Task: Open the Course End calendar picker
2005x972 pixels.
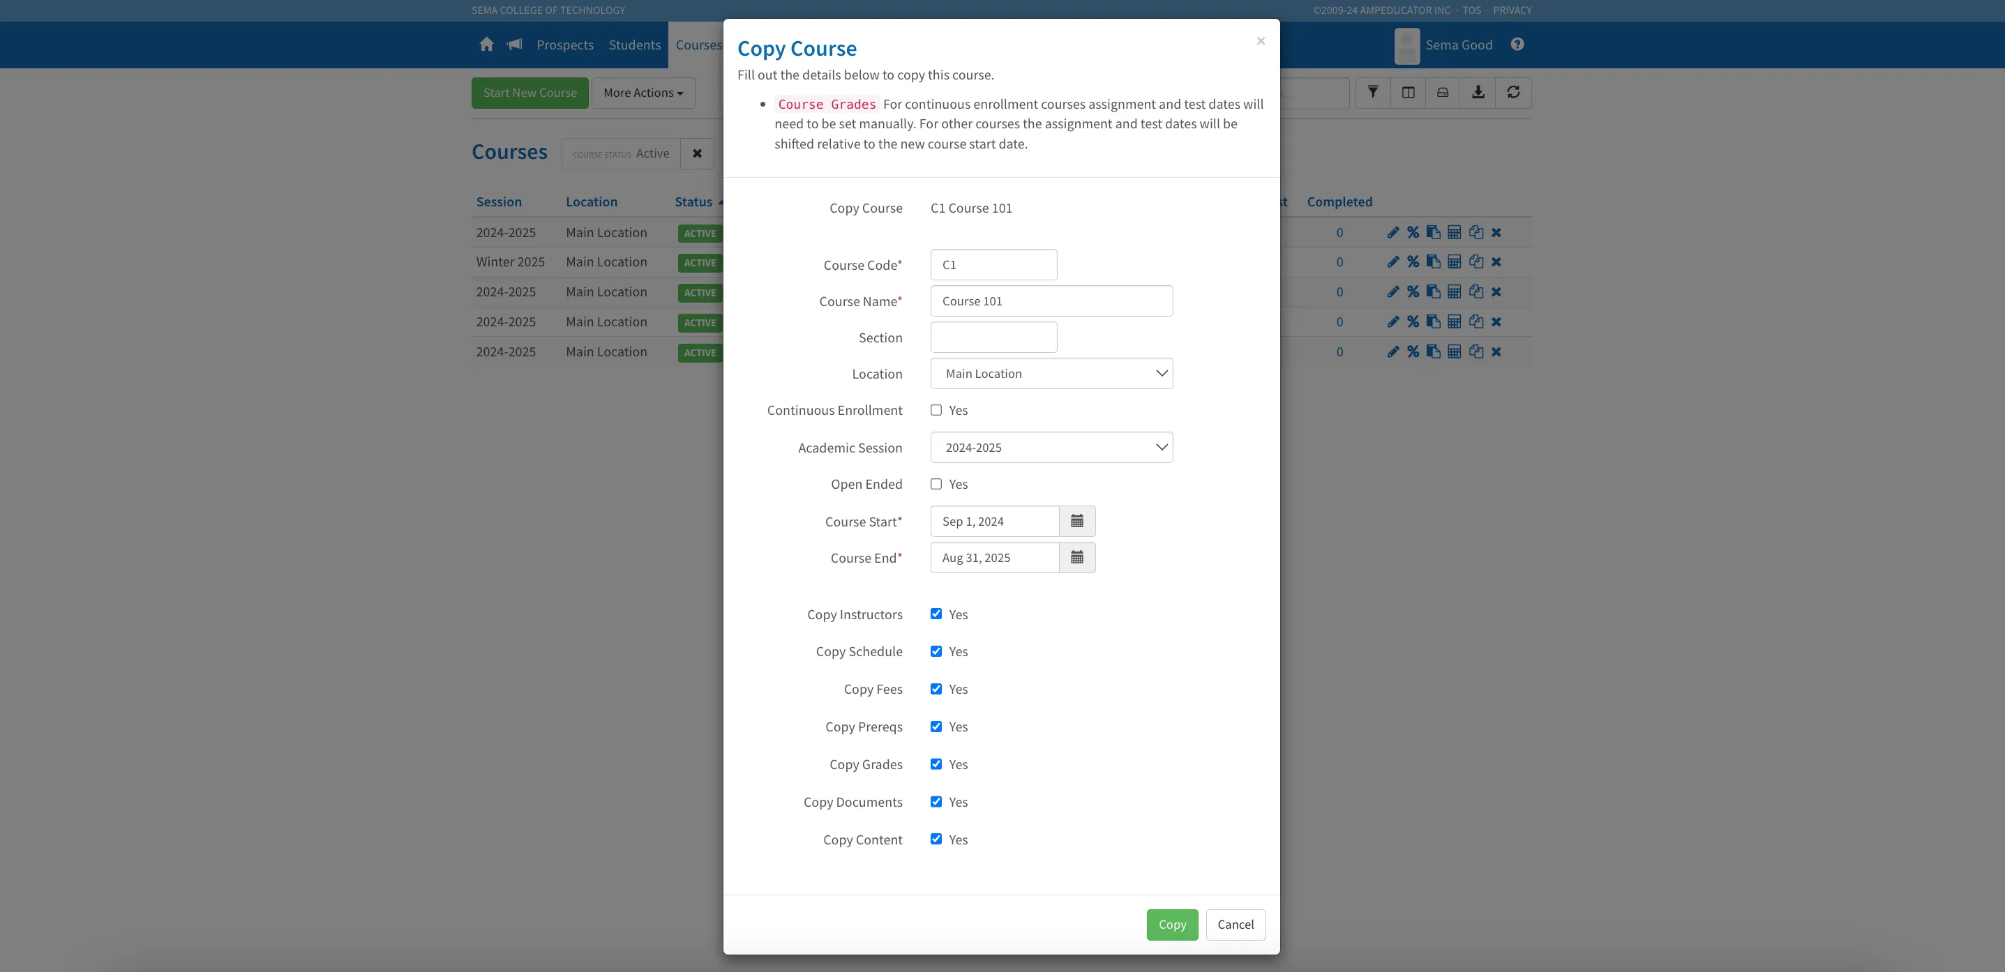Action: 1076,557
